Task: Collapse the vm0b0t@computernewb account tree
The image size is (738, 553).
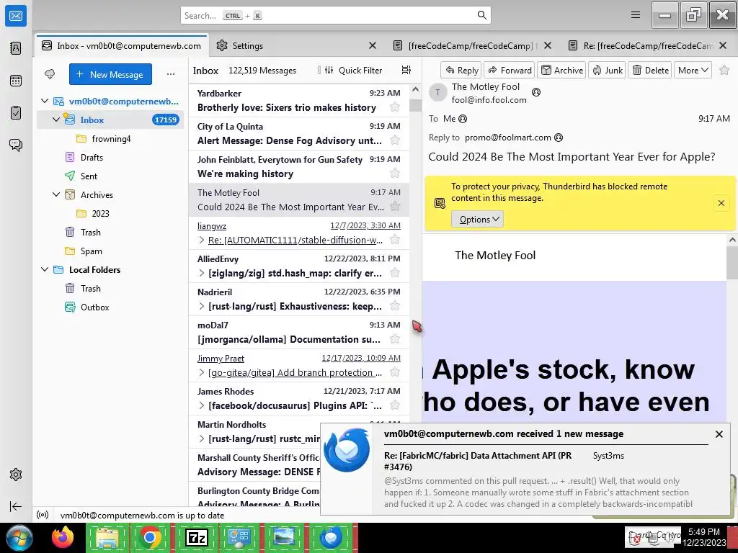Action: click(x=45, y=101)
